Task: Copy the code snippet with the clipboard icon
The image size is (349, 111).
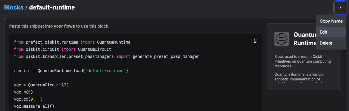Action: click(x=255, y=41)
